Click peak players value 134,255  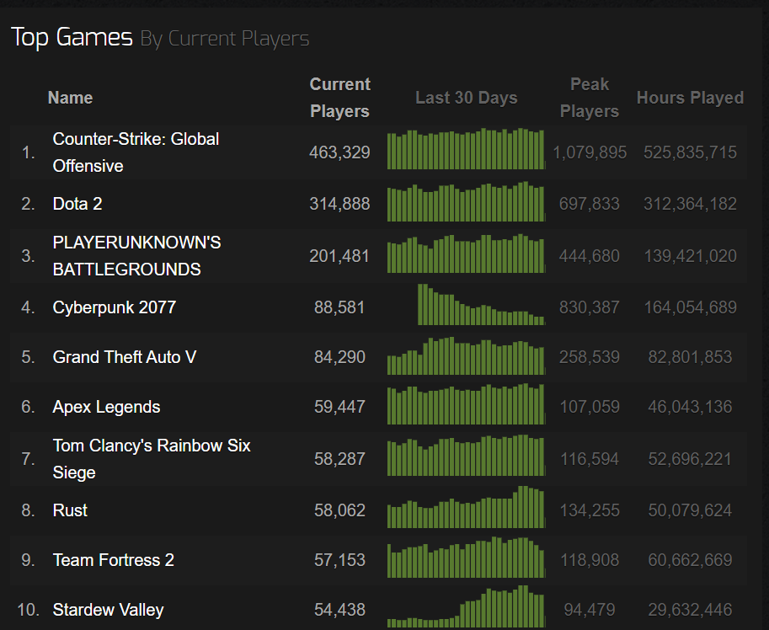[590, 510]
